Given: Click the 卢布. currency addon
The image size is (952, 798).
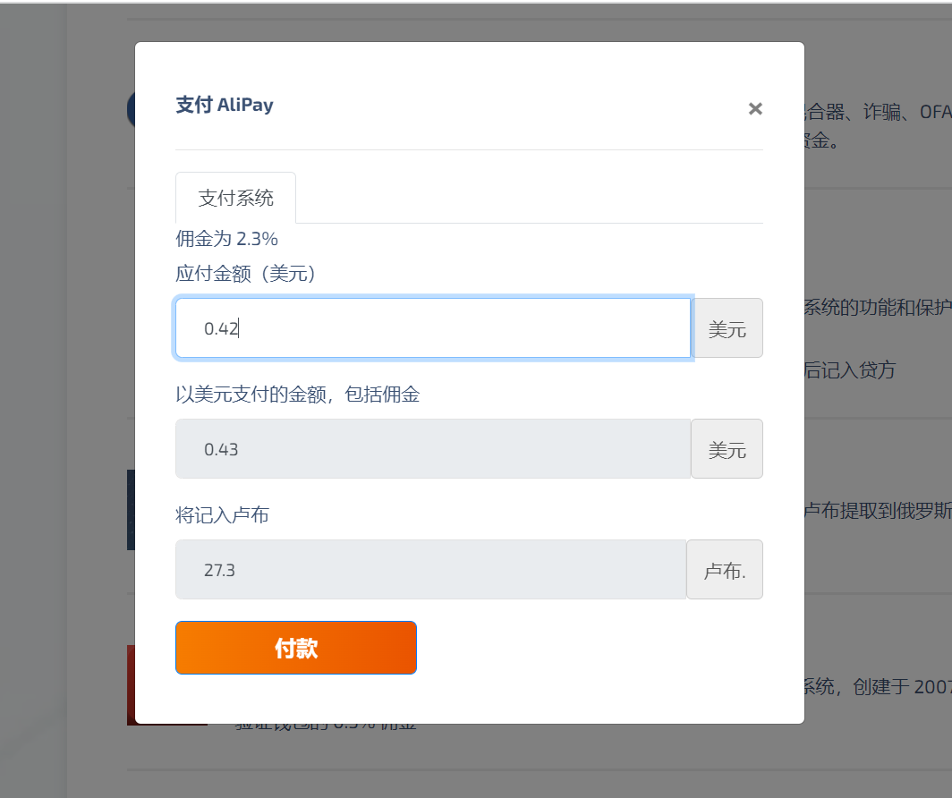Looking at the screenshot, I should click(x=725, y=570).
